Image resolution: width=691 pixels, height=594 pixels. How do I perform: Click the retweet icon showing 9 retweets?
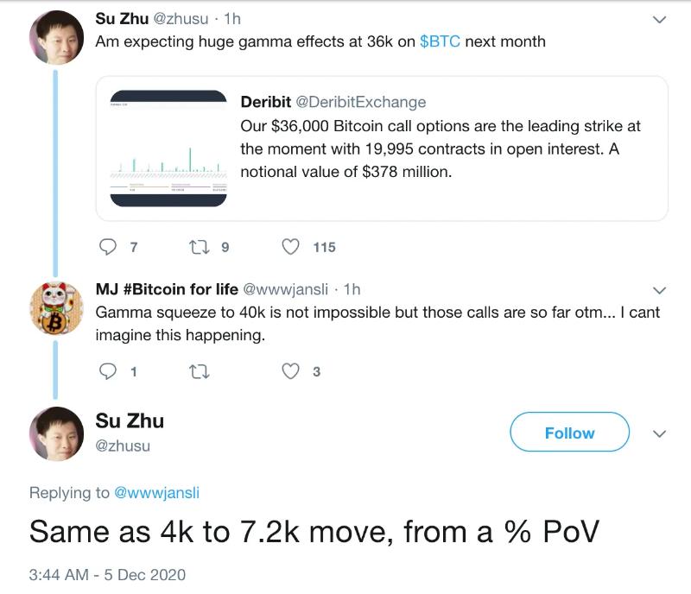(199, 247)
